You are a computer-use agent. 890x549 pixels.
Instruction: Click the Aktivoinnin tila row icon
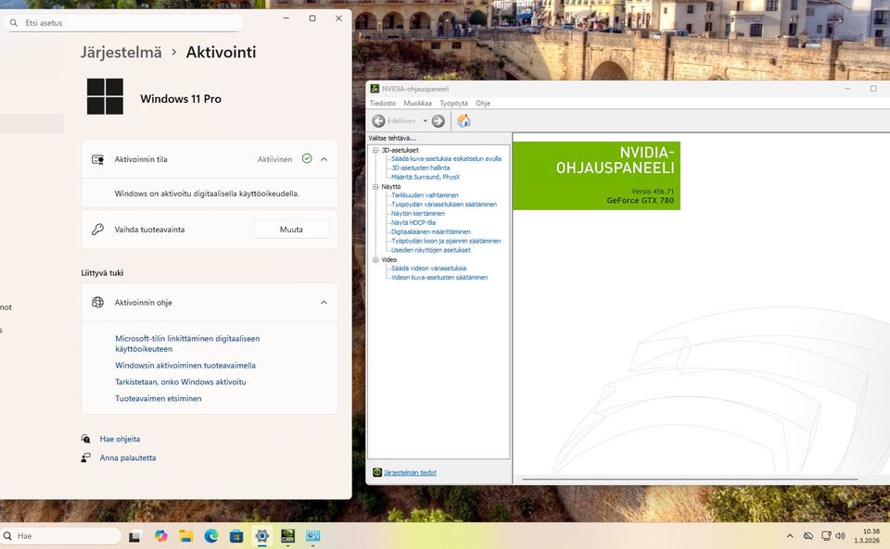click(x=97, y=159)
